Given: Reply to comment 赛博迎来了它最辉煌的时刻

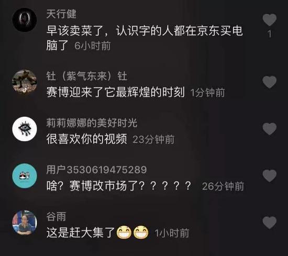Looking at the screenshot, I should [x=115, y=92].
